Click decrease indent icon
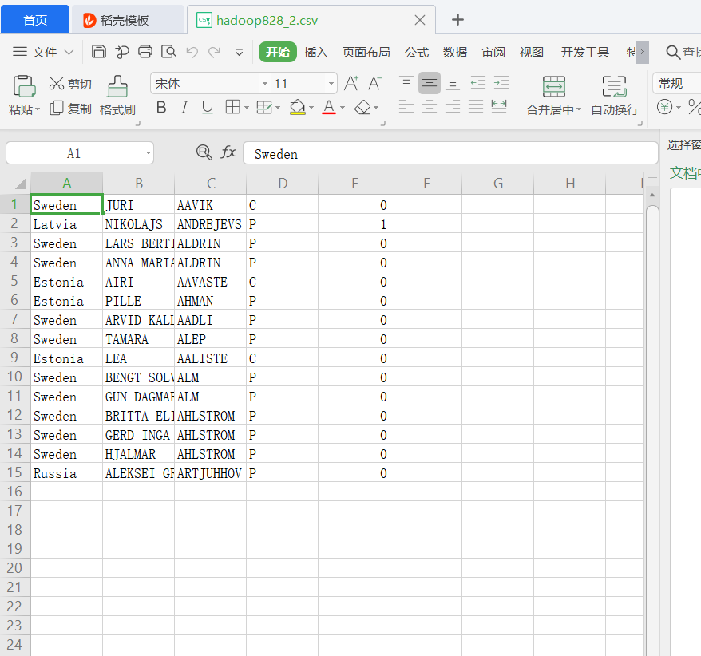The image size is (701, 656). click(478, 83)
